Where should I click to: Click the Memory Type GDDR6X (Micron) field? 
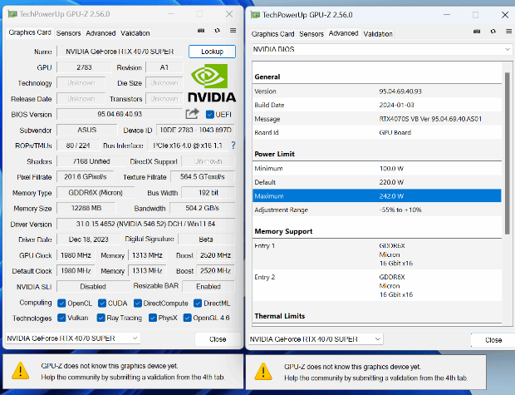point(96,193)
